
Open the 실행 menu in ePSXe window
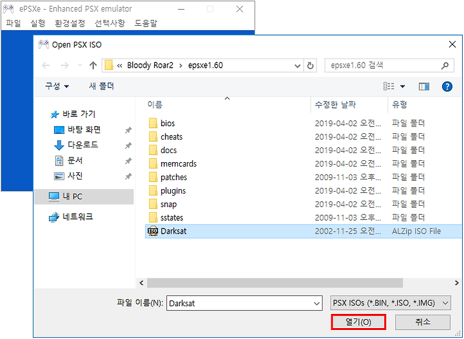38,23
